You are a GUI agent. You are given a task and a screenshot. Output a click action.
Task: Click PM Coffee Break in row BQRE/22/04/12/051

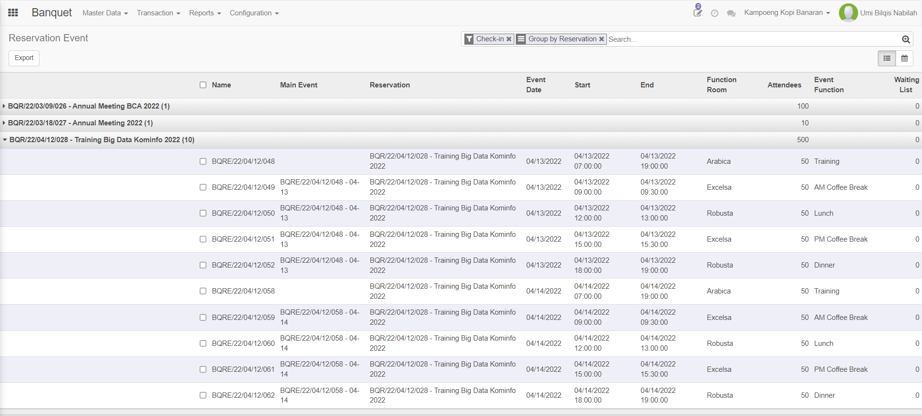(x=841, y=239)
